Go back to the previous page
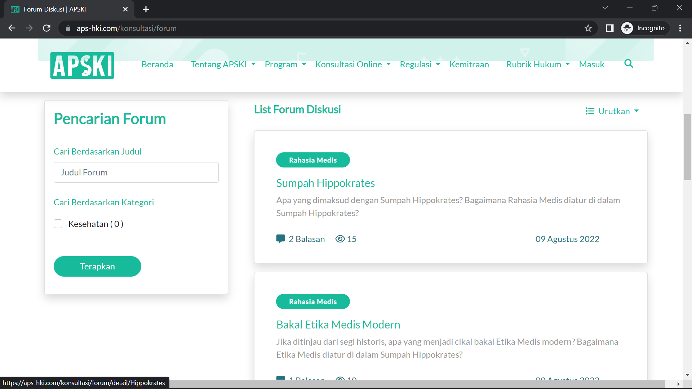Screen dimensions: 692x389 tap(12, 28)
